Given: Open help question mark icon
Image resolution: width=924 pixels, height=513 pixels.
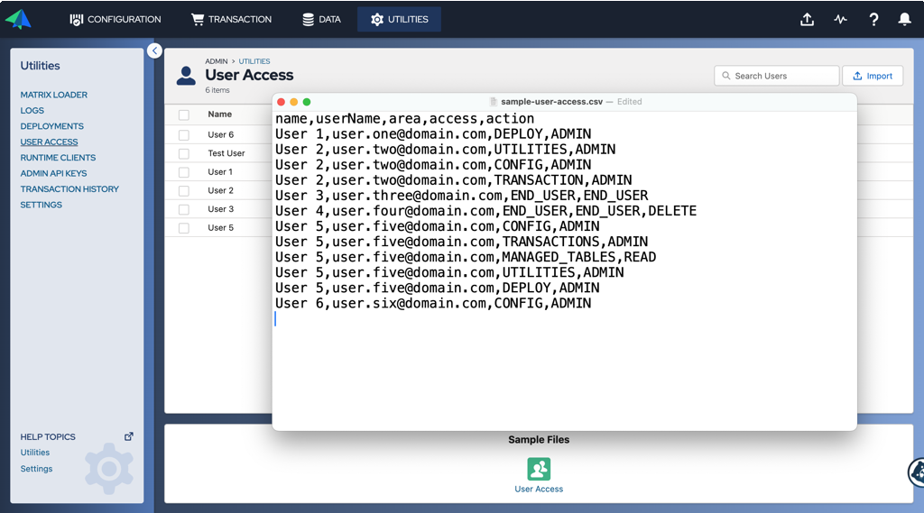Looking at the screenshot, I should click(873, 20).
